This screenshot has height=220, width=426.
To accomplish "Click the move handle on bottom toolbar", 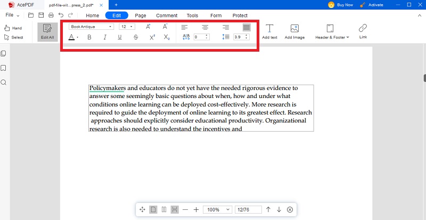I will (x=142, y=209).
